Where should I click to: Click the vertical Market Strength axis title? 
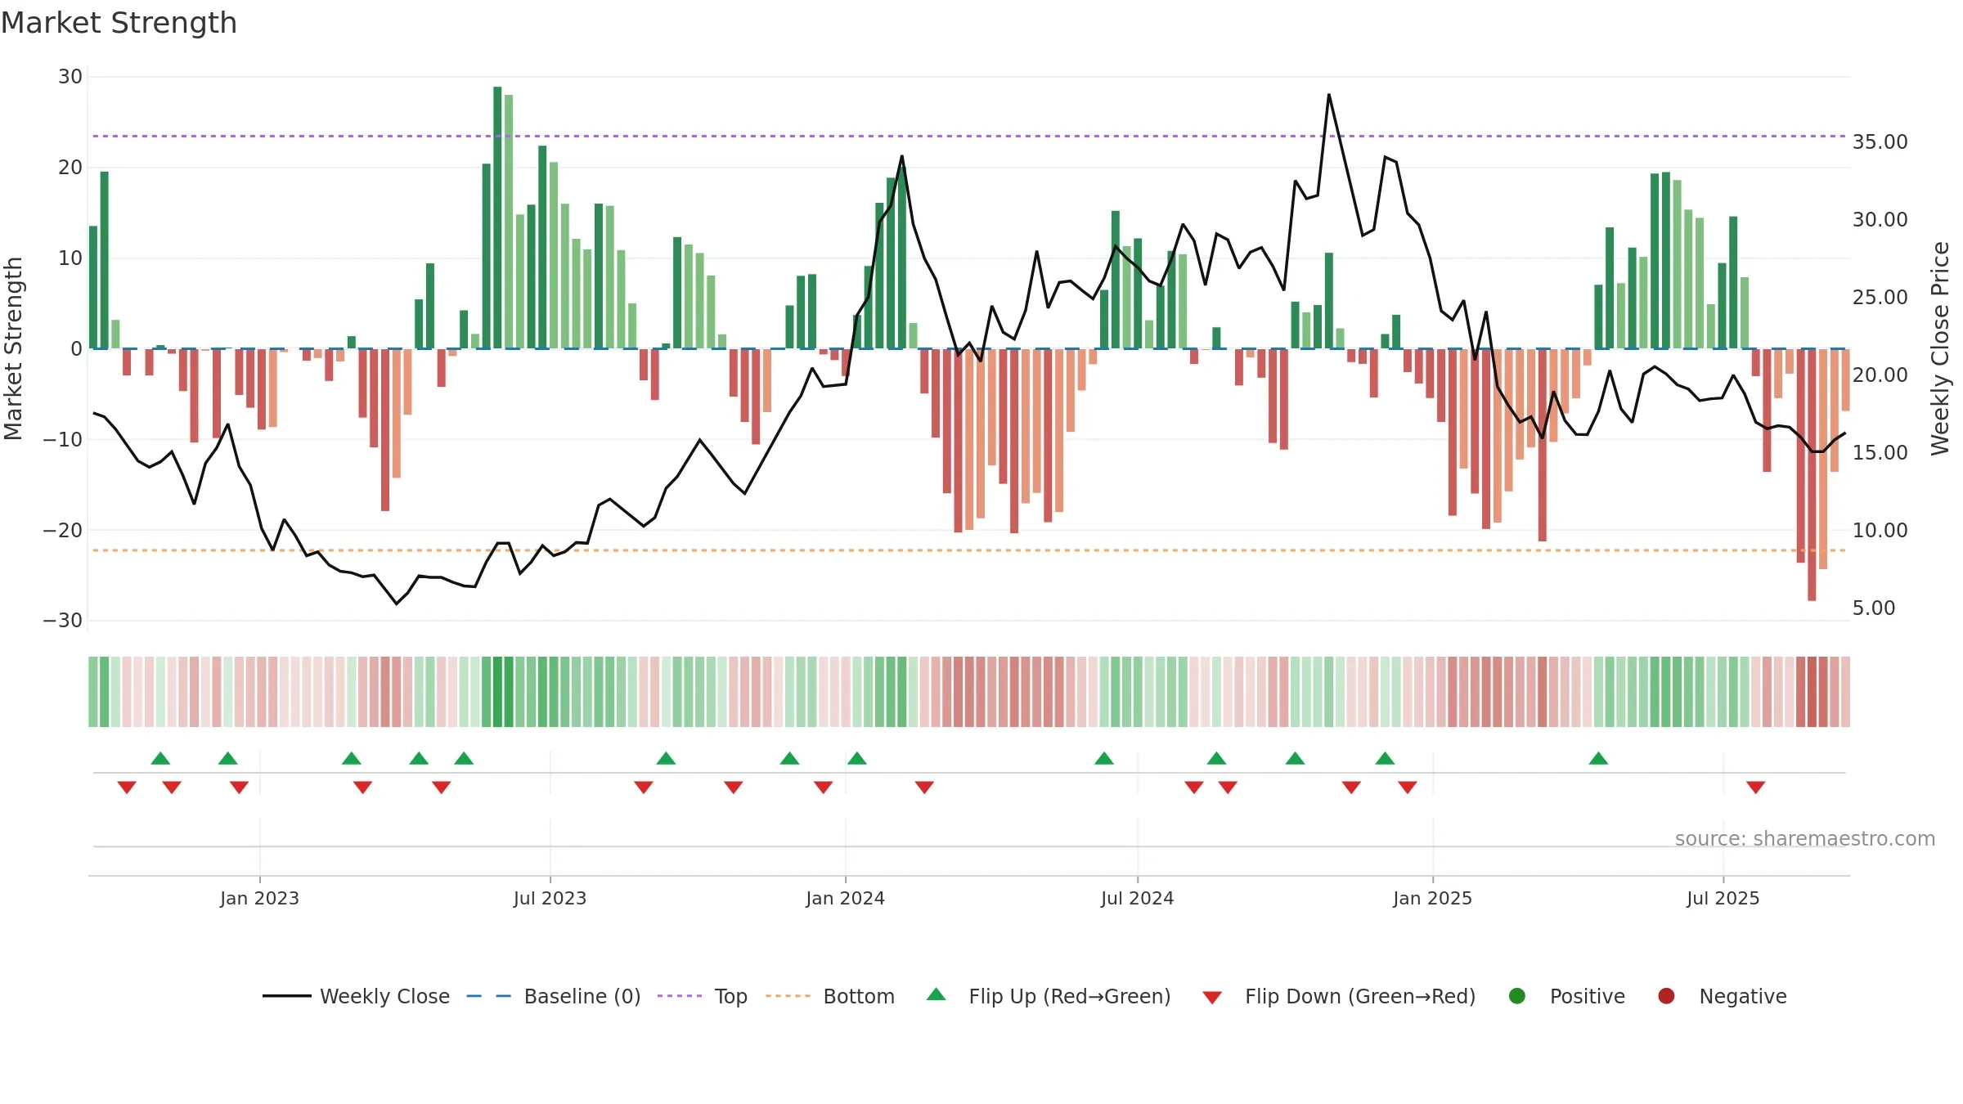click(x=14, y=348)
